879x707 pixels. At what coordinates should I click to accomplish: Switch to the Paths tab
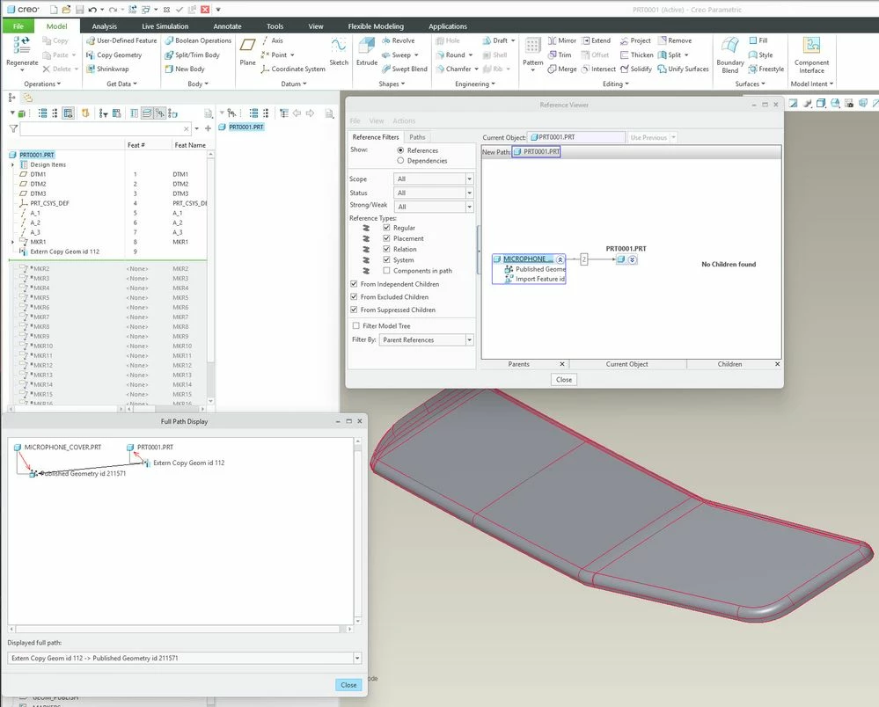(x=417, y=137)
